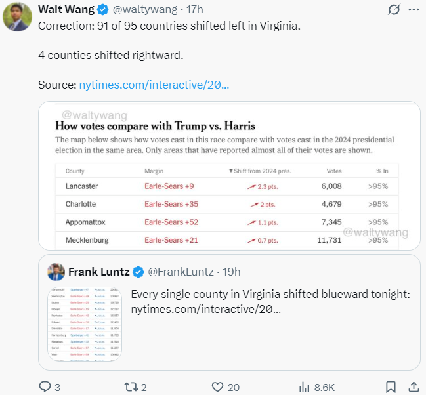Viewport: 426px width, 395px height.
Task: Open quoted tweet text about blueward shift
Action: (x=270, y=301)
